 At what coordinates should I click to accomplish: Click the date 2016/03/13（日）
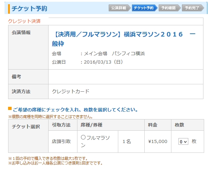pyautogui.click(x=103, y=62)
